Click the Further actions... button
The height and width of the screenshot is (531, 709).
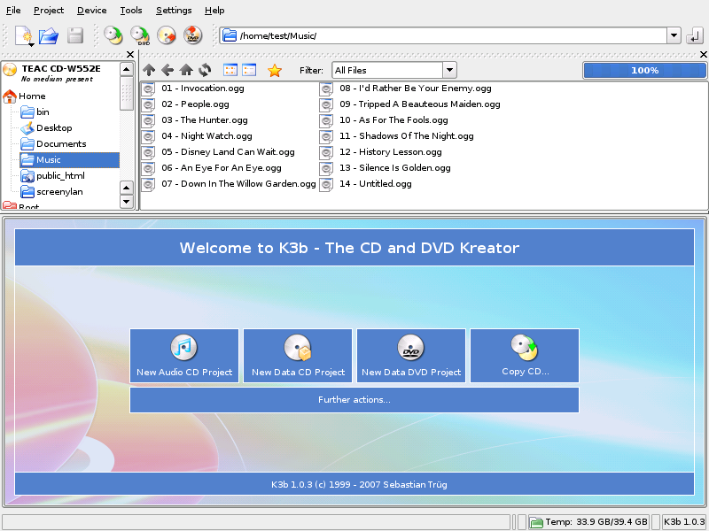tap(354, 400)
